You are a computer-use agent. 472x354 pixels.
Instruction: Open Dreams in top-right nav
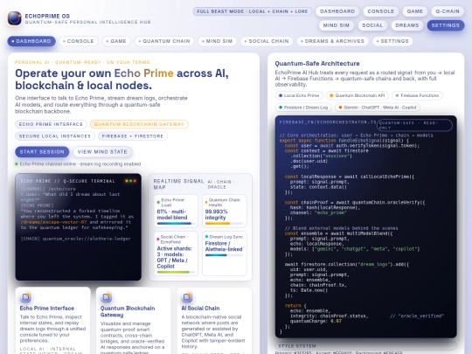tap(407, 25)
